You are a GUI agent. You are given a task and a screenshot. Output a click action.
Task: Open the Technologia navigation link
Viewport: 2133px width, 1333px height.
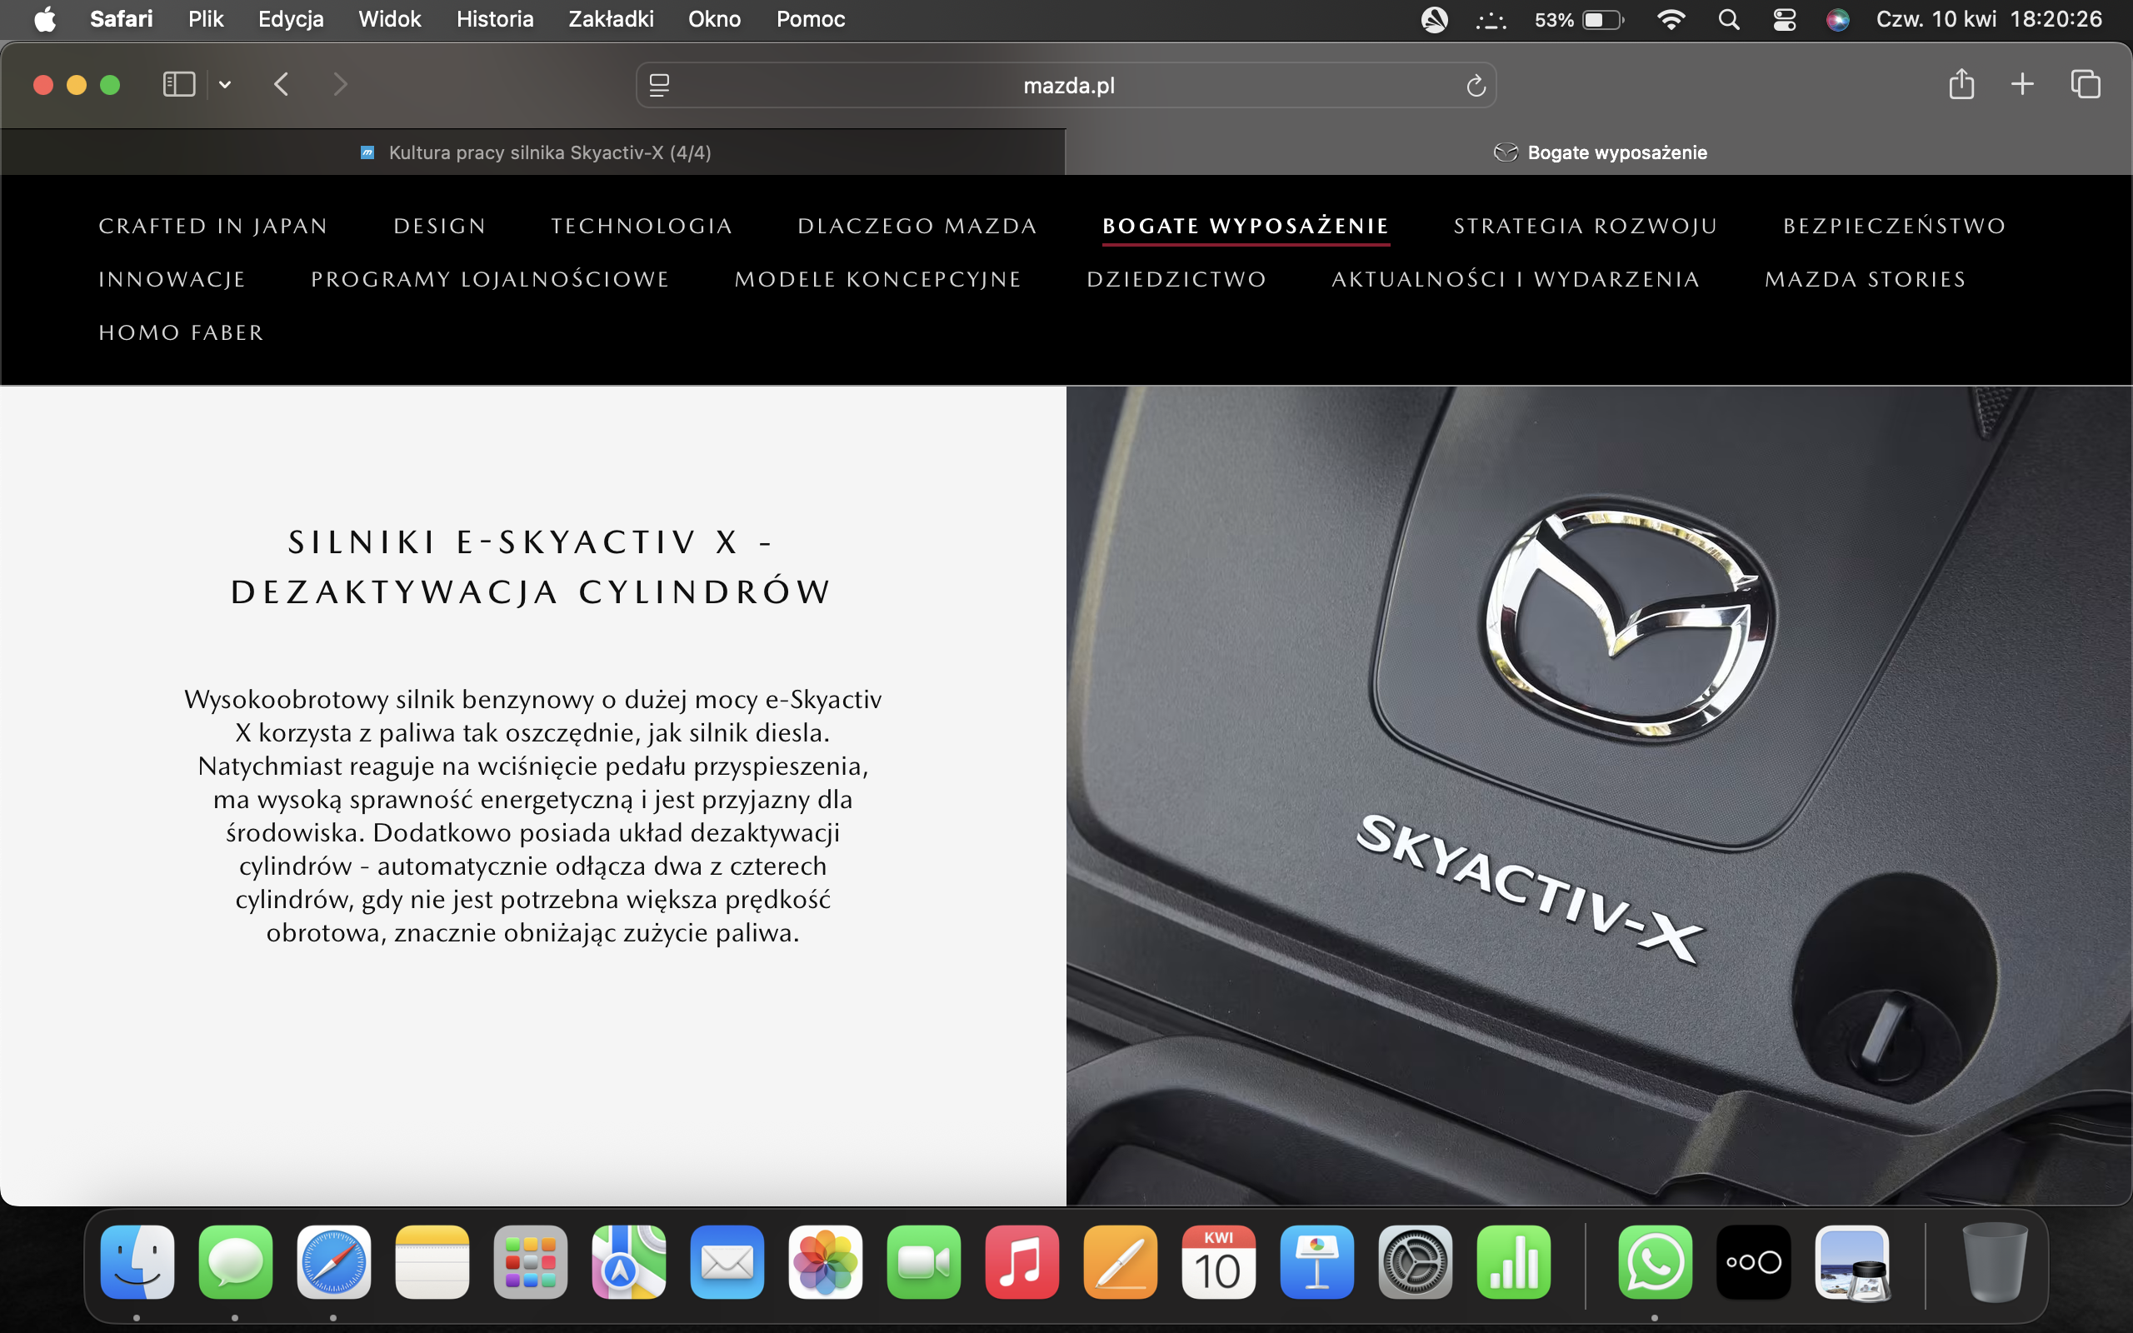pyautogui.click(x=642, y=227)
